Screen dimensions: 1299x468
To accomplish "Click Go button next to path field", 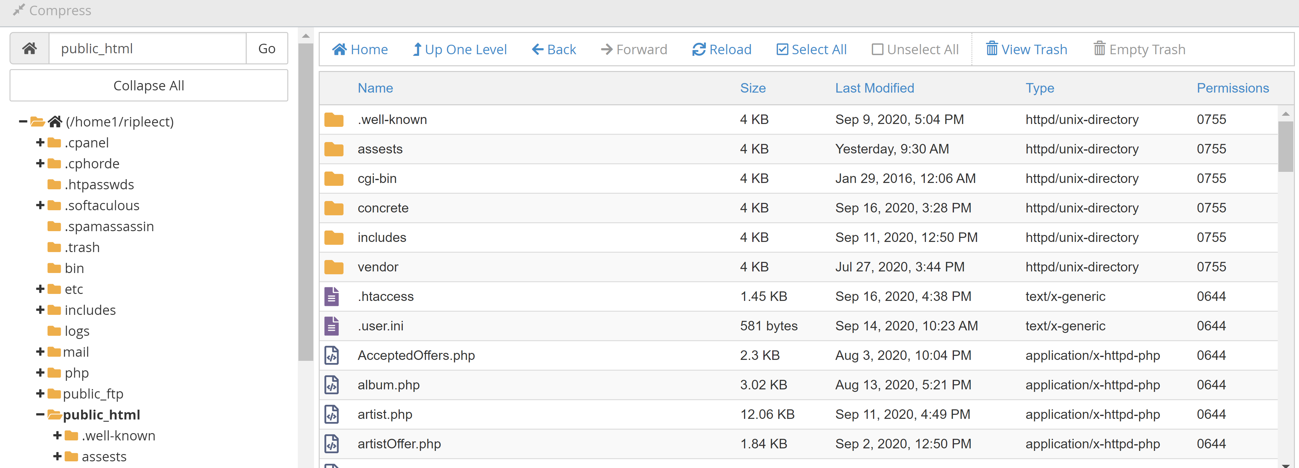I will [268, 48].
